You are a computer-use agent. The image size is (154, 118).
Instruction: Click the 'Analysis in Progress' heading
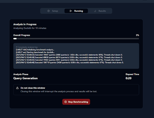(25, 24)
